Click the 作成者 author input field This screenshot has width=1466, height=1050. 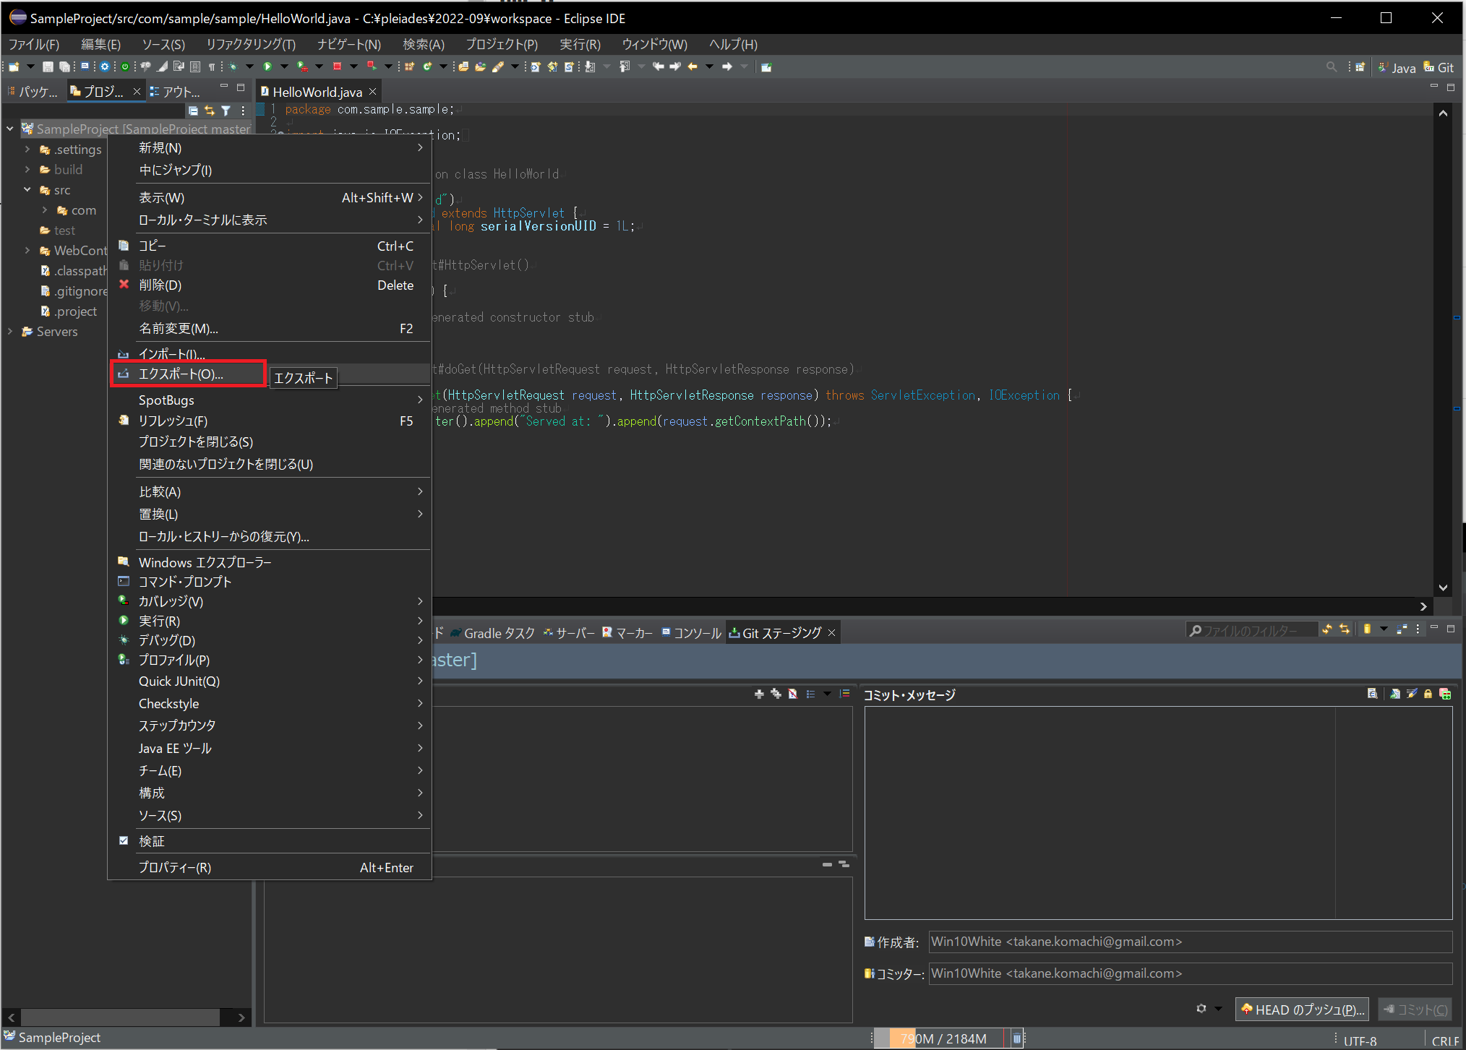[x=1189, y=942]
